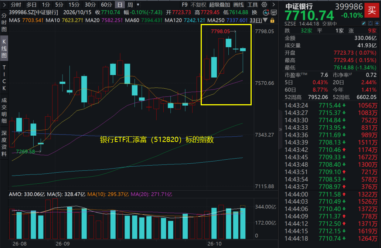Click the 52周高 7952.06 value
381x248 pixels.
coord(318,97)
